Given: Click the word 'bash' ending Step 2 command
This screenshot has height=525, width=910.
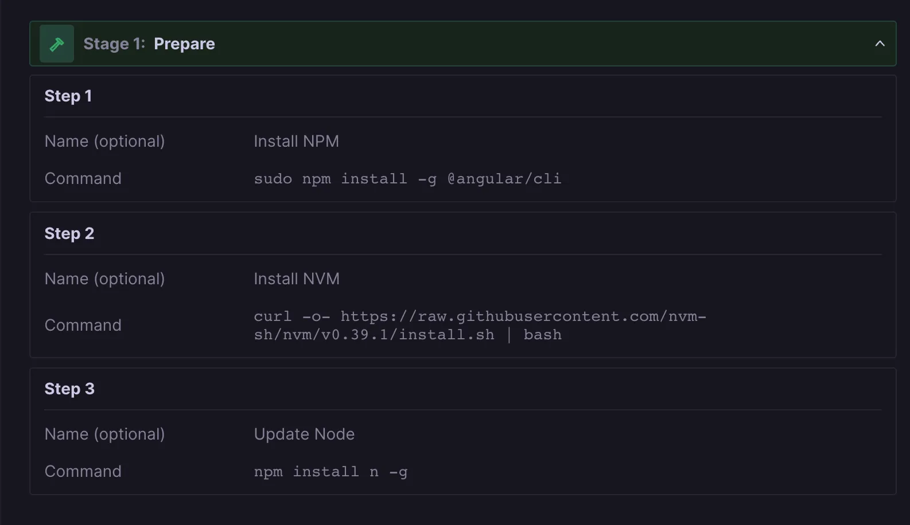Looking at the screenshot, I should point(542,335).
